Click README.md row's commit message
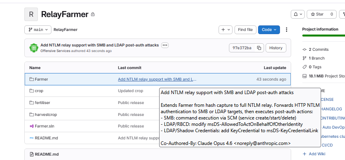 [x=139, y=138]
